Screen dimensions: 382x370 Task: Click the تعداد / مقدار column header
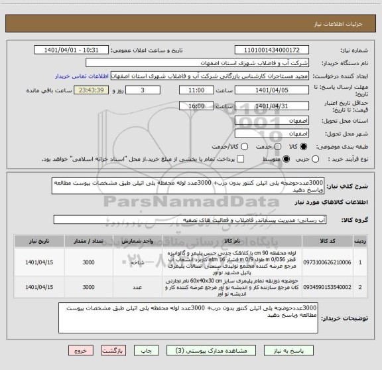[x=88, y=241]
